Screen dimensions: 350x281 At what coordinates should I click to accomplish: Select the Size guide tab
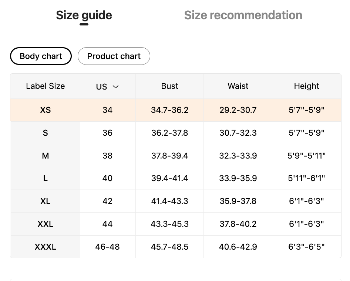click(x=84, y=15)
